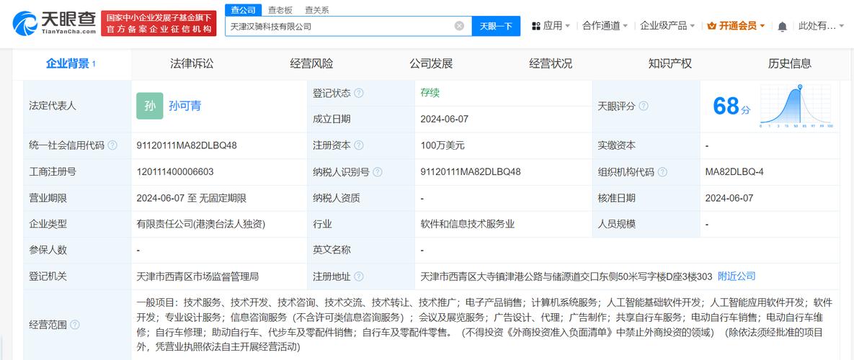Click the VIP crown icon
854x360 pixels.
(711, 25)
